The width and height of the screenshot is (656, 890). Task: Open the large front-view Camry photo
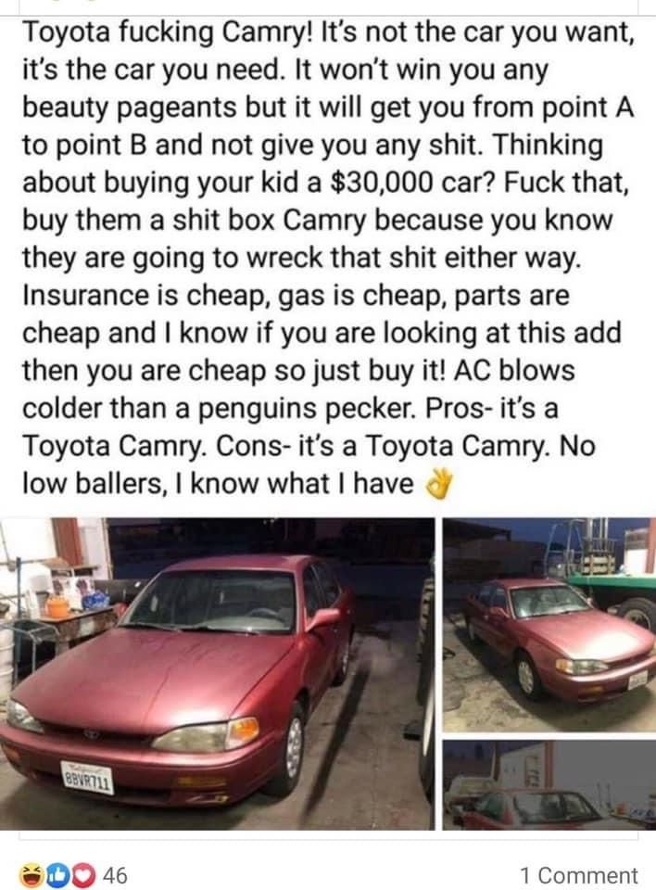point(217,673)
